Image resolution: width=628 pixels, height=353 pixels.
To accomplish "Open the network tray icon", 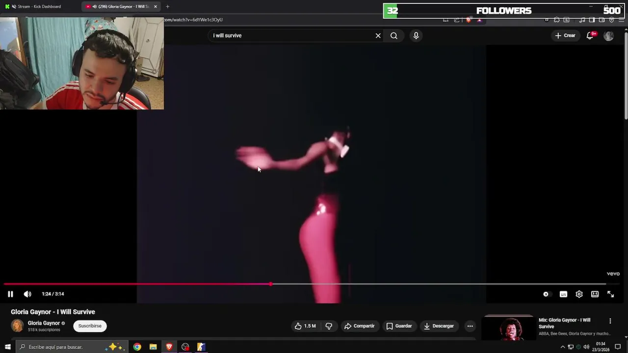I will point(571,347).
